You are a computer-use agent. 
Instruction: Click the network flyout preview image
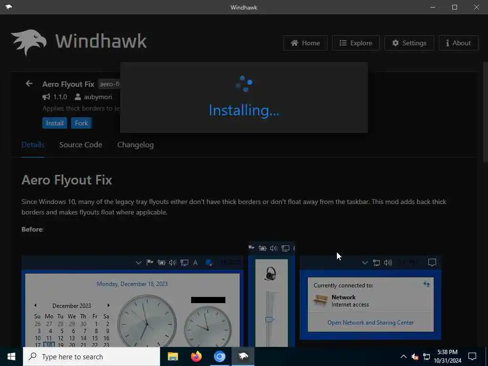click(370, 297)
